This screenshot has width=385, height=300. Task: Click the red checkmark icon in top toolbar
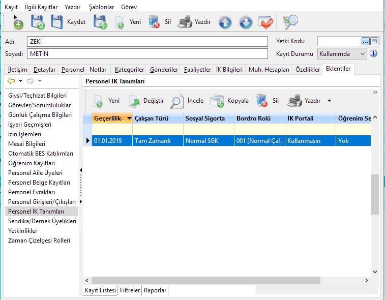pyautogui.click(x=266, y=22)
